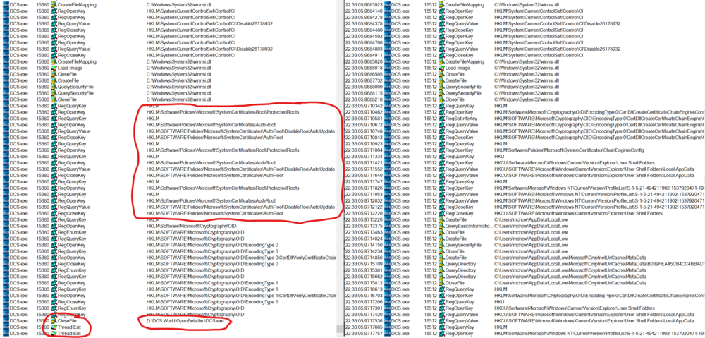This screenshot has height=338, width=705.
Task: Click CloseFile operation in row 22:33:05,9714234
Action: coord(456,251)
